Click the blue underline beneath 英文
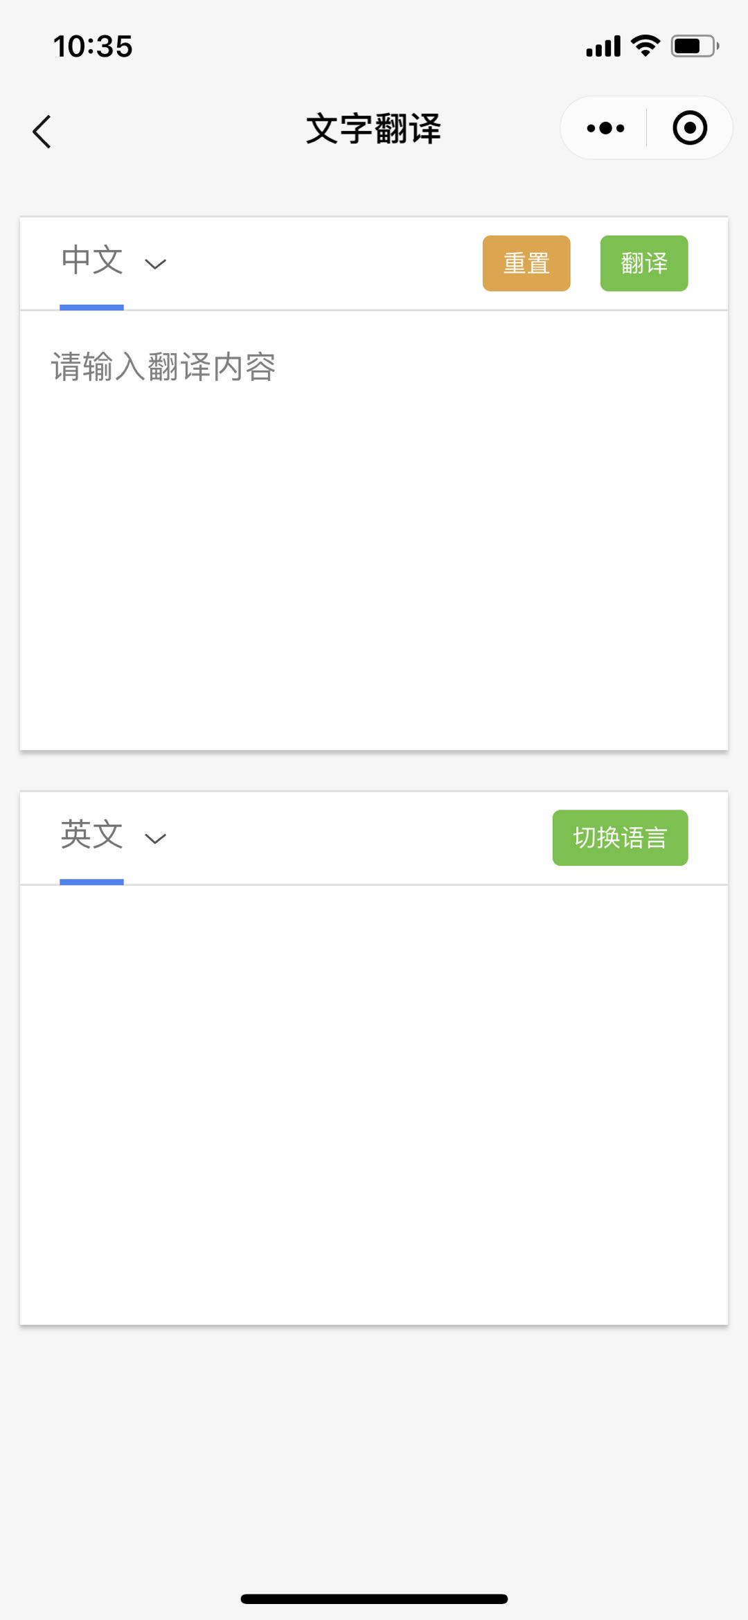This screenshot has height=1620, width=748. (91, 882)
